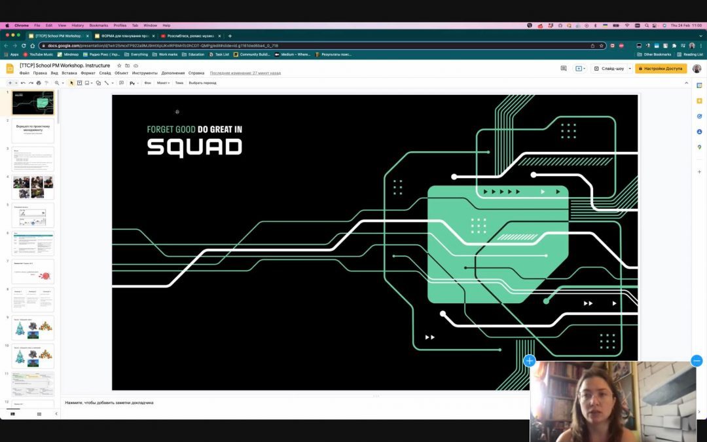Collapse the slide filmstrip panel
Viewport: 707px width, 442px height.
coord(56,414)
